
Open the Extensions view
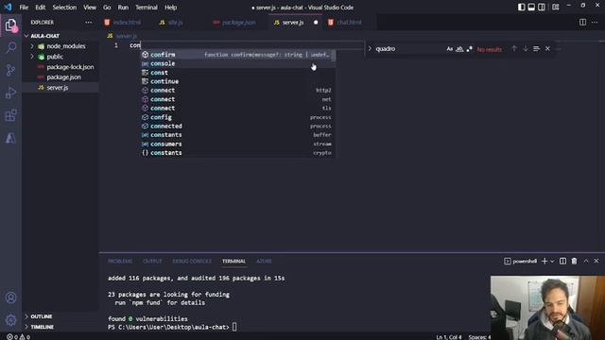[10, 115]
